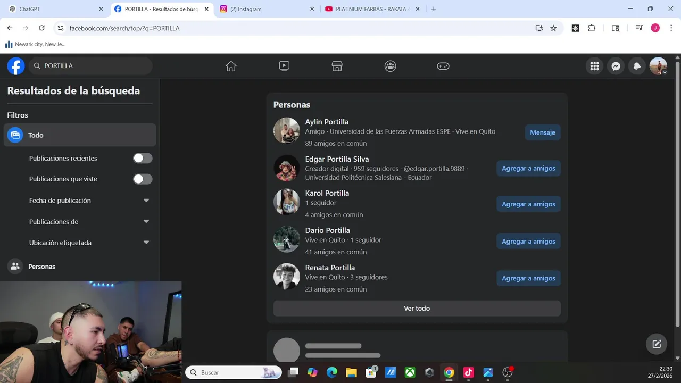Close the Instagram tab
Screen dimensions: 681x383
pos(312,9)
